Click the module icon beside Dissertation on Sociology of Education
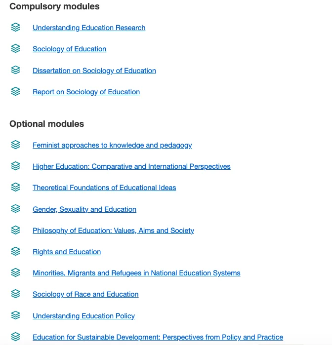This screenshot has height=345, width=332. (x=15, y=70)
